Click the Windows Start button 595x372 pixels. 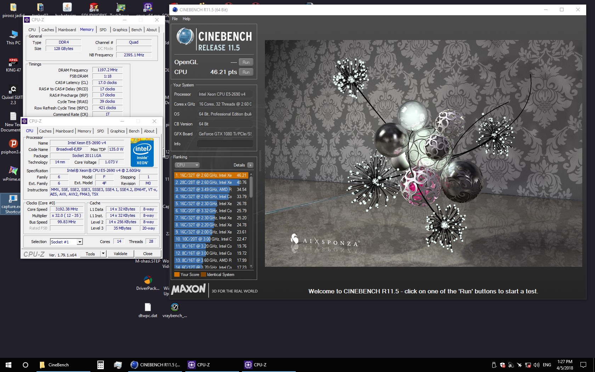[8, 365]
